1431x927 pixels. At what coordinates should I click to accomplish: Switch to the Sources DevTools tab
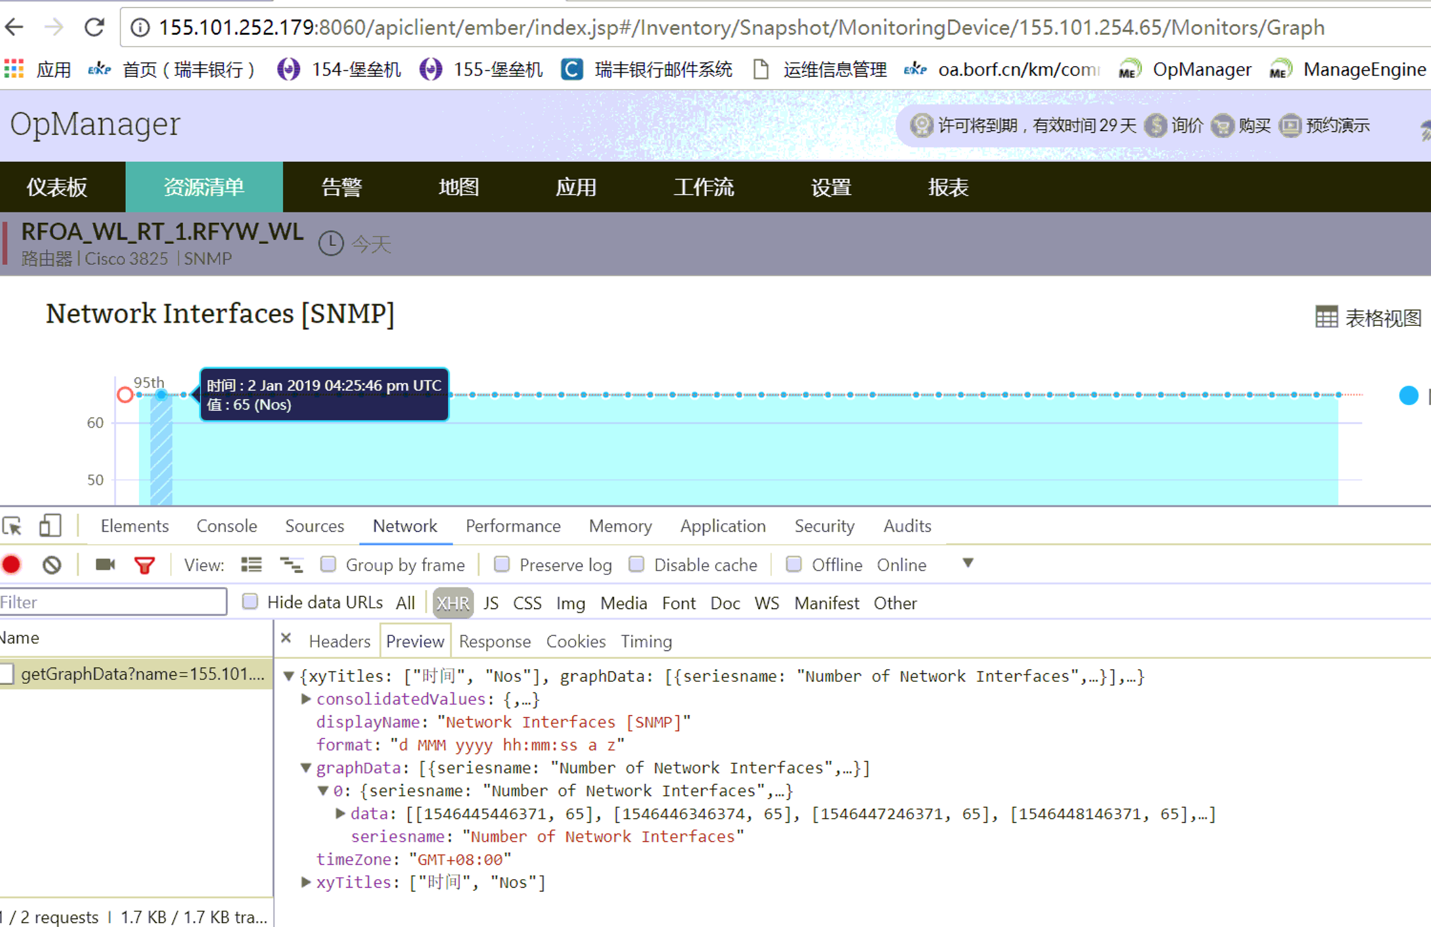315,526
